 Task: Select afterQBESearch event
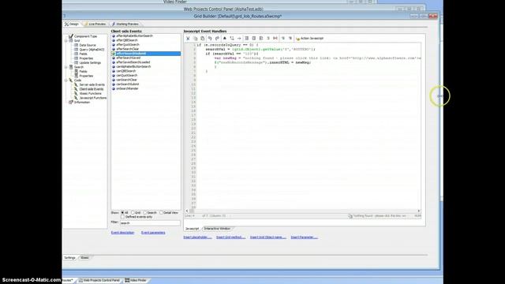click(127, 40)
